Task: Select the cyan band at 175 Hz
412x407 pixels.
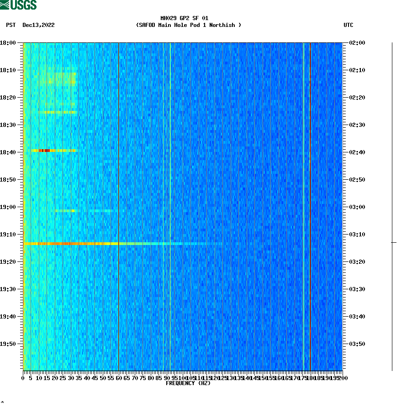Action: (302, 205)
